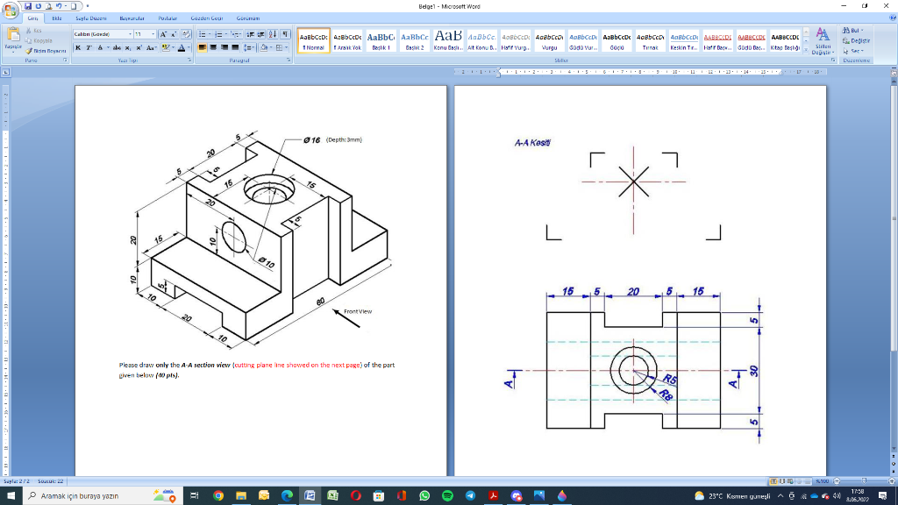Open Styles pane dialog launcher

coord(833,60)
